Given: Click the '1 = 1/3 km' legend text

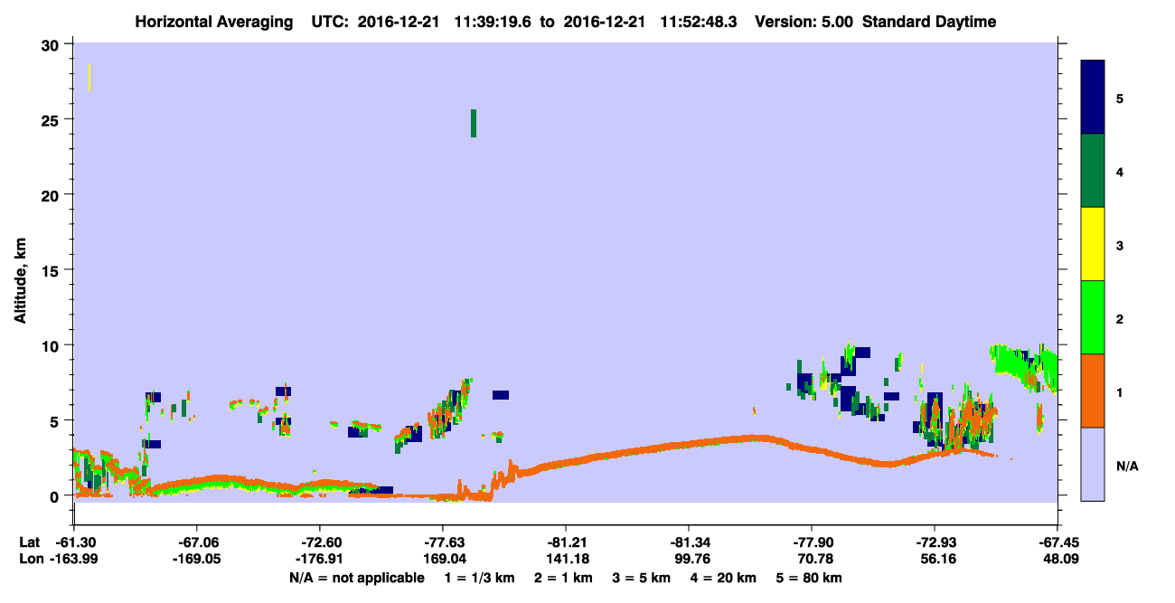Looking at the screenshot, I should pyautogui.click(x=480, y=578).
